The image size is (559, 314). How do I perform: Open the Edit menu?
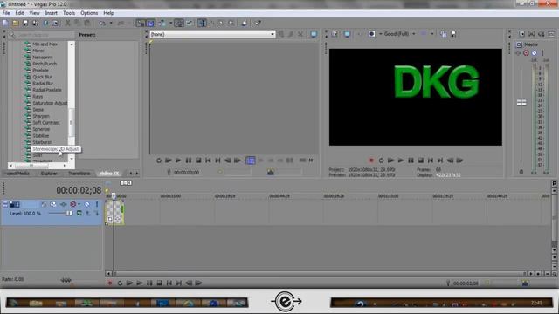[x=19, y=13]
